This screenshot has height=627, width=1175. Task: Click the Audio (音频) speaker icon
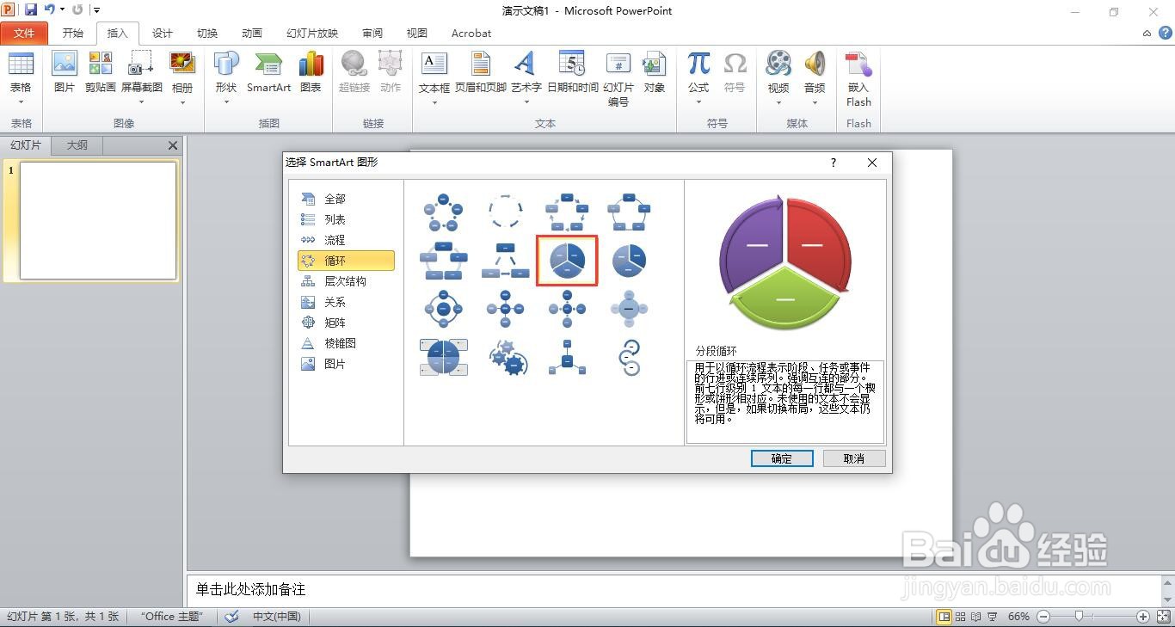(815, 65)
